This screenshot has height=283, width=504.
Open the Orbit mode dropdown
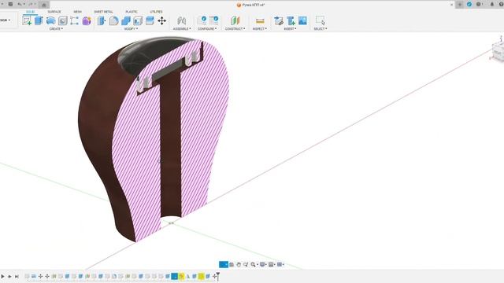[x=224, y=264]
